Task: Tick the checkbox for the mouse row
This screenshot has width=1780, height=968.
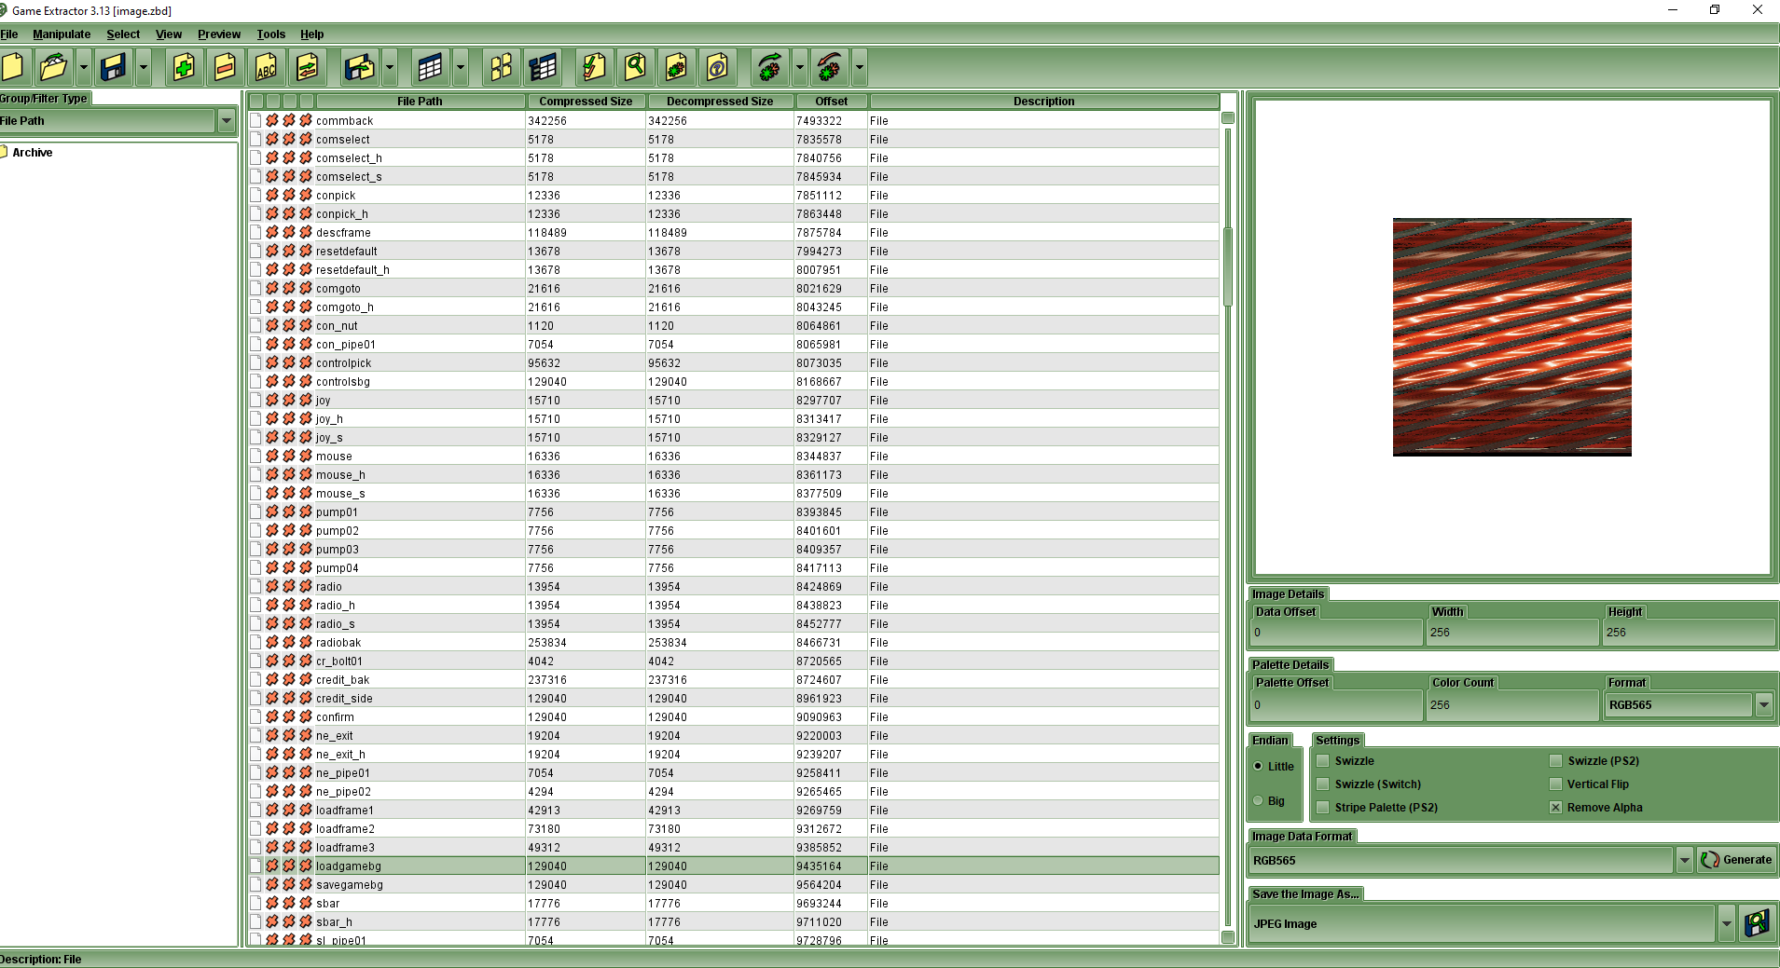Action: (x=255, y=456)
